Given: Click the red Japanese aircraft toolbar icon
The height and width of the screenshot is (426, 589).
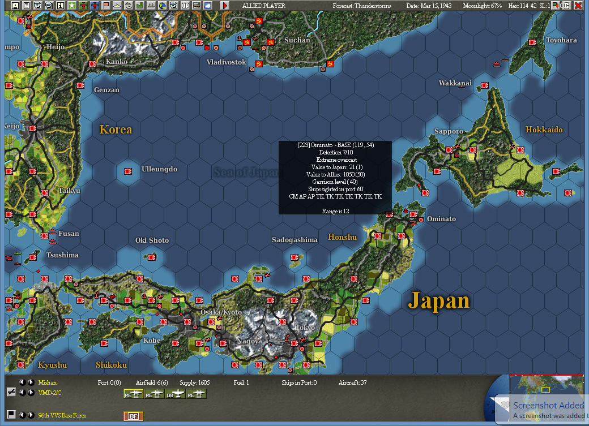Looking at the screenshot, I should 84,5.
